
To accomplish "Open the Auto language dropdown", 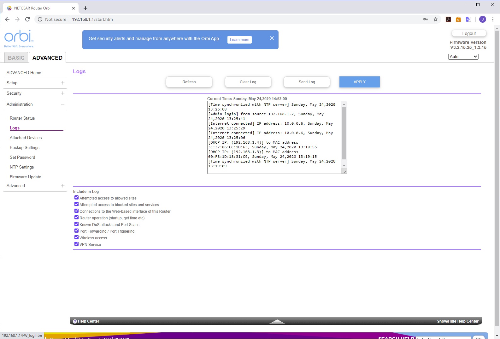I will tap(463, 56).
